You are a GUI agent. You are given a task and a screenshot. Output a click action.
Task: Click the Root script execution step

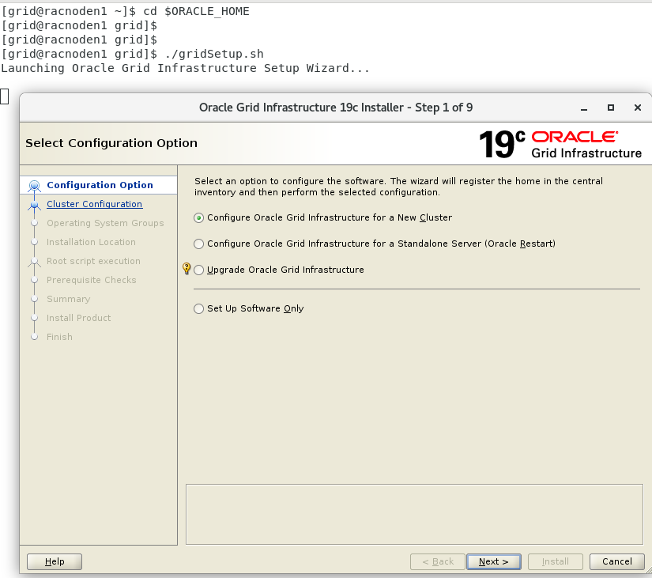pos(93,262)
